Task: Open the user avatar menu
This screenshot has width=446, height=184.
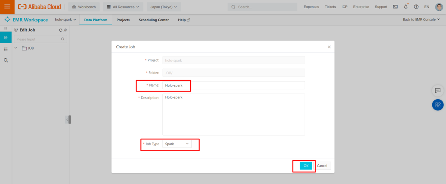Action: pyautogui.click(x=439, y=7)
